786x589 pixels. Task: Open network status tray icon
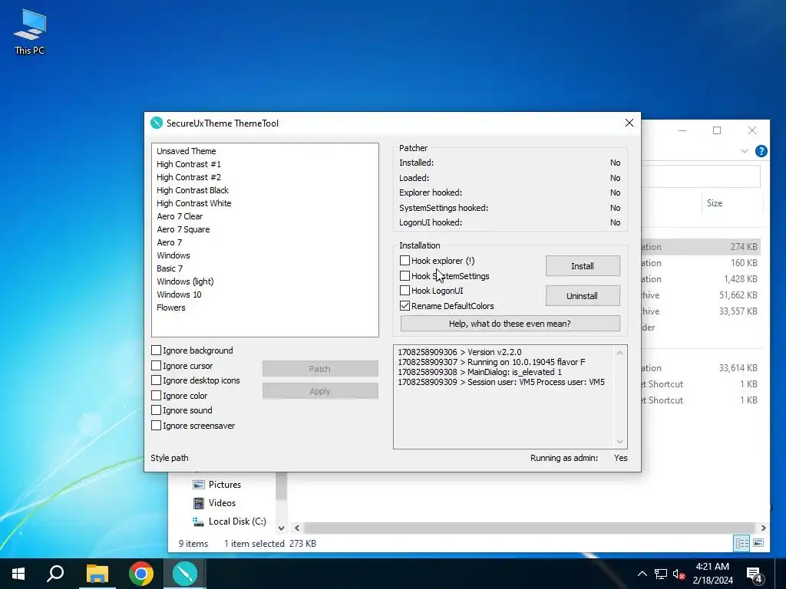click(661, 574)
